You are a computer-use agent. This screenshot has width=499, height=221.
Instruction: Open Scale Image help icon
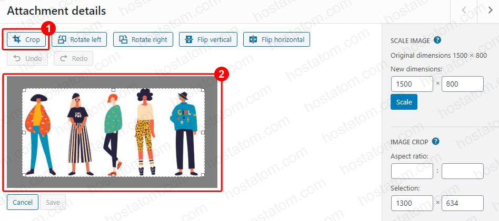(x=437, y=40)
